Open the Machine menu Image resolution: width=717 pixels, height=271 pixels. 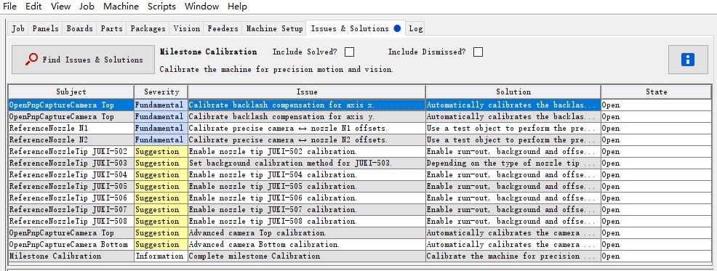121,7
